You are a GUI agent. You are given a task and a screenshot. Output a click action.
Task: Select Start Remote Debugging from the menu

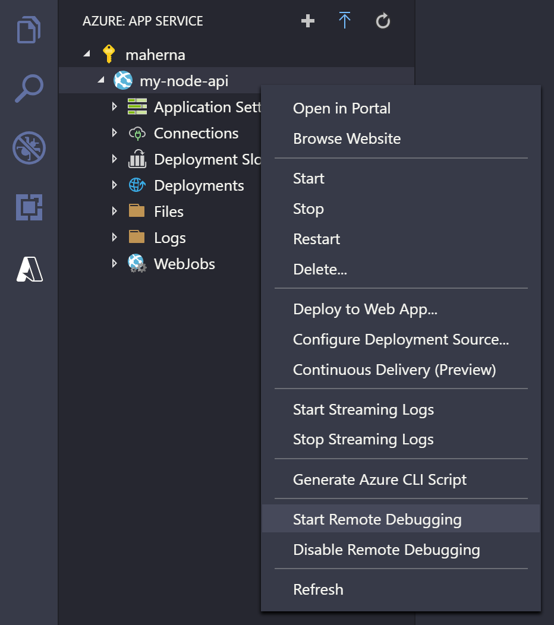[377, 519]
